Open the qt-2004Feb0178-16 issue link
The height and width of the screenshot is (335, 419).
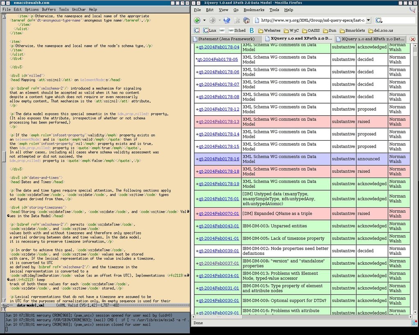pos(219,159)
